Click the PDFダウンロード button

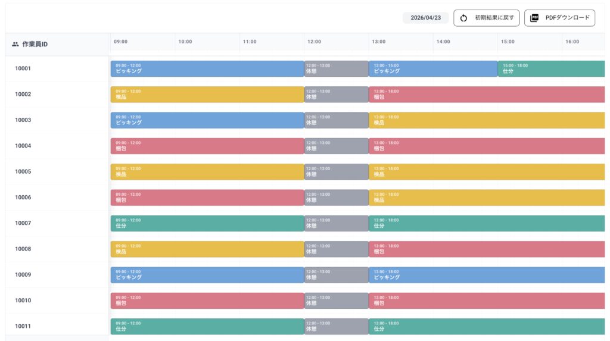[x=559, y=18]
